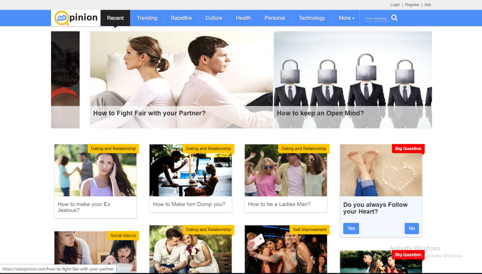Select the Personal tab
482x274 pixels.
[275, 18]
